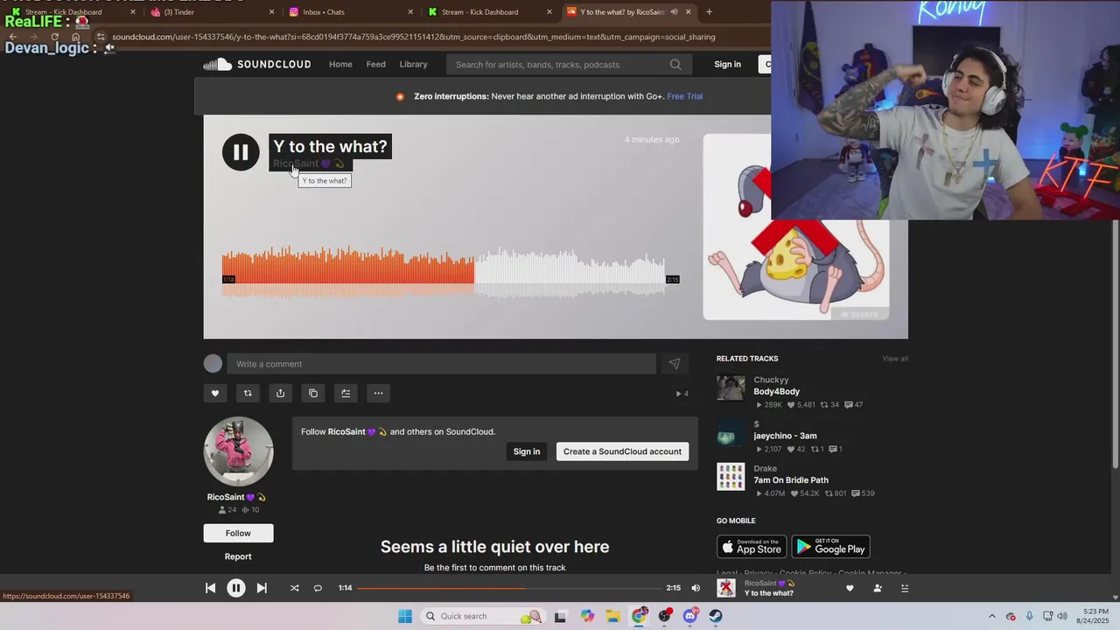Screen dimensions: 1120x630
Task: Follow RicoSaint with the Follow button
Action: 238,533
